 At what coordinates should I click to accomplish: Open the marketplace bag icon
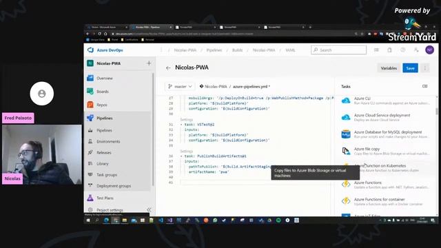(389, 50)
